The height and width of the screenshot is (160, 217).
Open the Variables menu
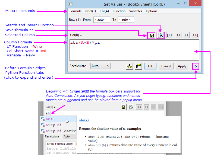(x=136, y=11)
